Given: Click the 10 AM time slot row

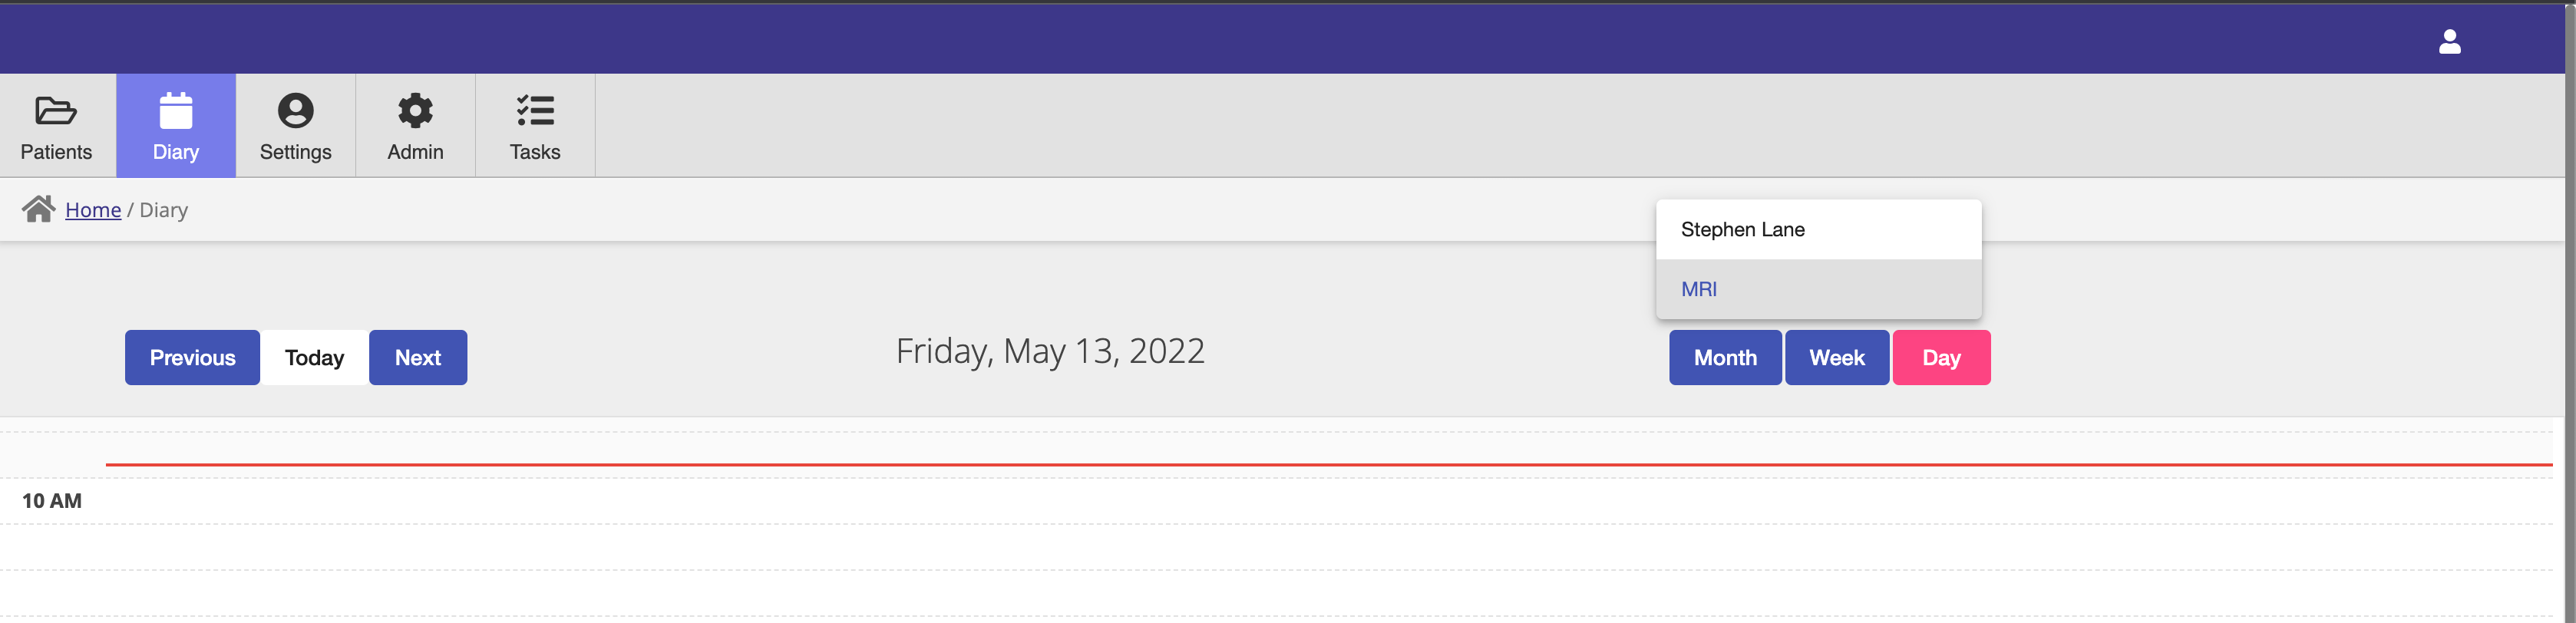Looking at the screenshot, I should point(1328,501).
